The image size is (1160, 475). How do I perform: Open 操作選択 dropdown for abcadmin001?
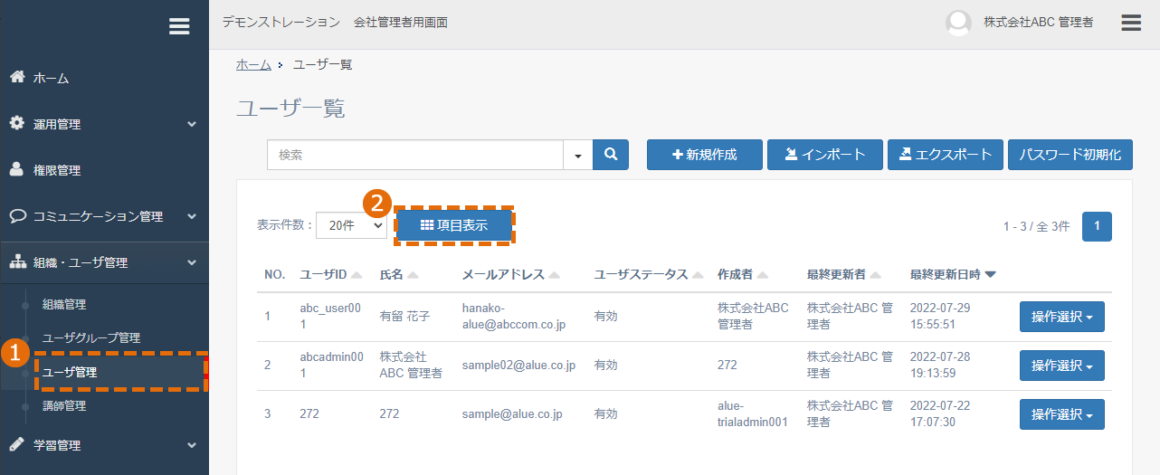pos(1062,366)
